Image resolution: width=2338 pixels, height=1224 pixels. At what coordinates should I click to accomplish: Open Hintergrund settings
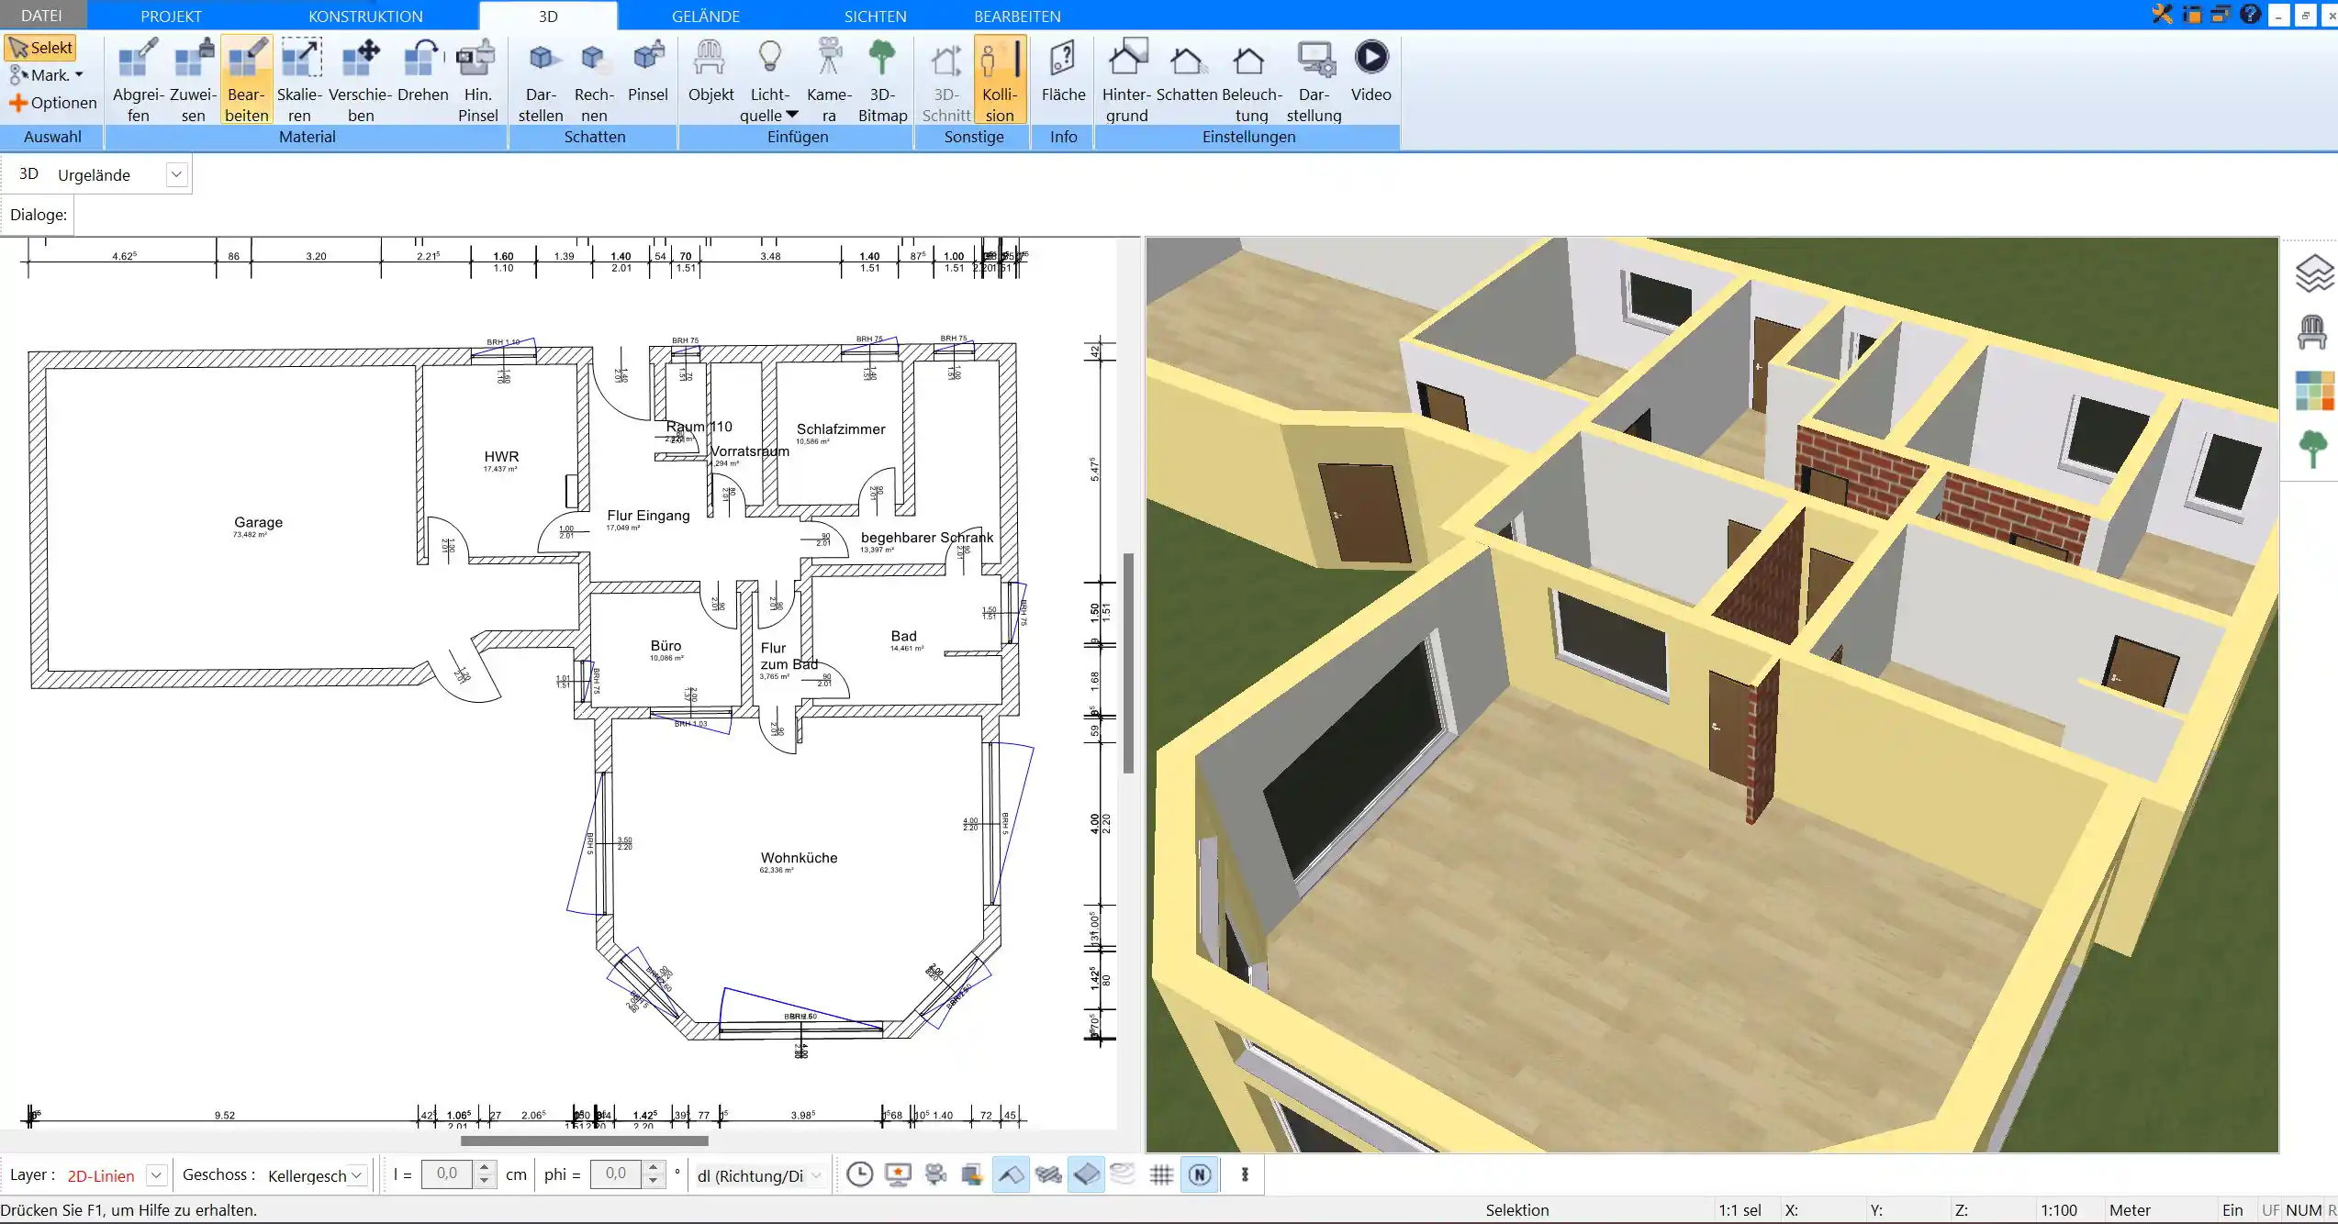point(1126,80)
